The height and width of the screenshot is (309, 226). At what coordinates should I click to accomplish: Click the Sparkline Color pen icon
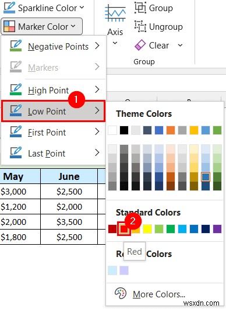[9, 8]
